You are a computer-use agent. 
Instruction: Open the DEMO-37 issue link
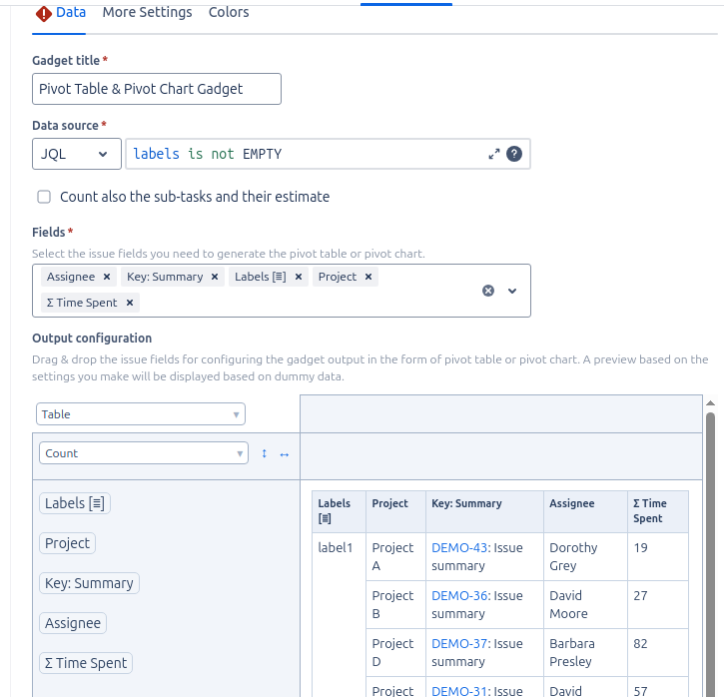point(459,643)
